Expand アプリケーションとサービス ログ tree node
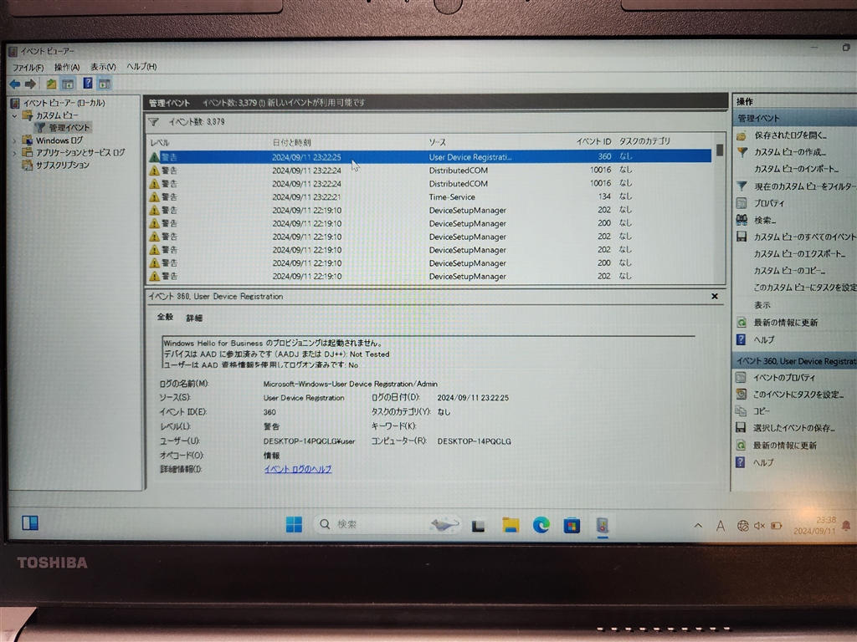 click(x=14, y=153)
